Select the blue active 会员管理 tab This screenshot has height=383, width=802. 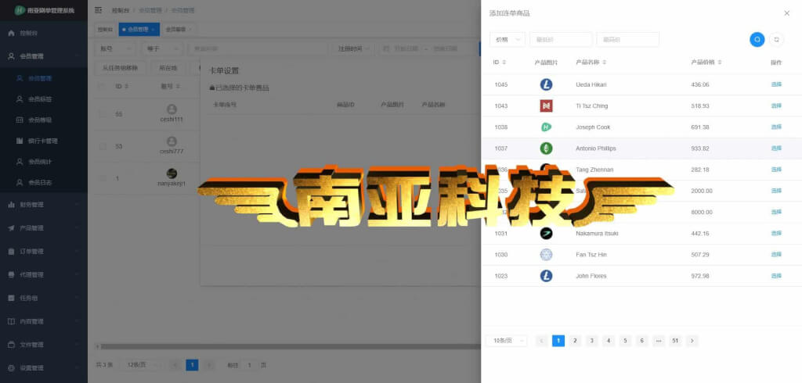click(139, 29)
